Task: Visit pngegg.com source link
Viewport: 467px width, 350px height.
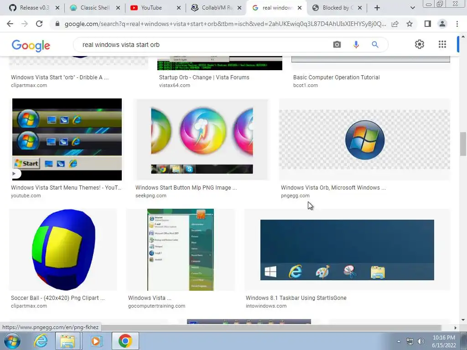Action: tap(295, 196)
